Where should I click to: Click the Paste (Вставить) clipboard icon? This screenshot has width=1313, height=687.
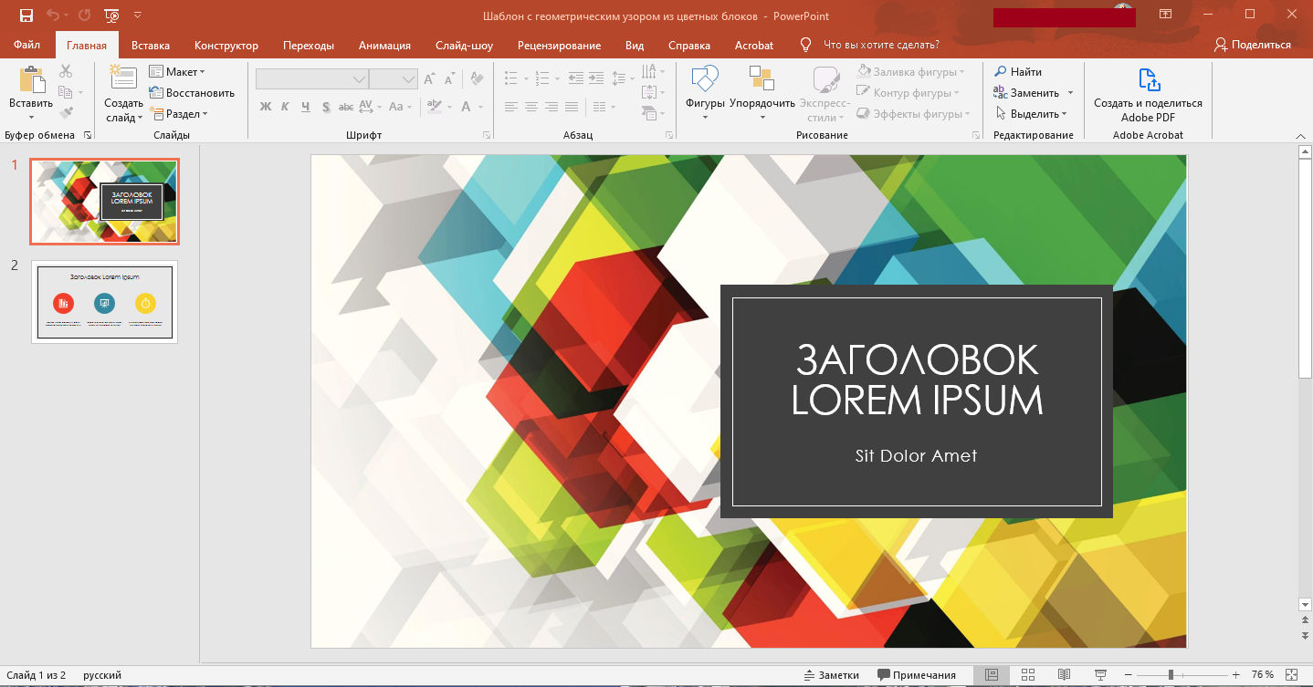[31, 82]
